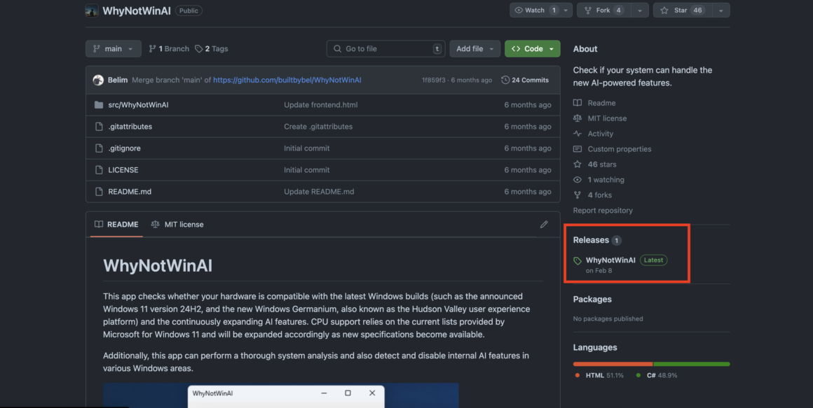Open the 4 forks link
The image size is (813, 408).
600,195
